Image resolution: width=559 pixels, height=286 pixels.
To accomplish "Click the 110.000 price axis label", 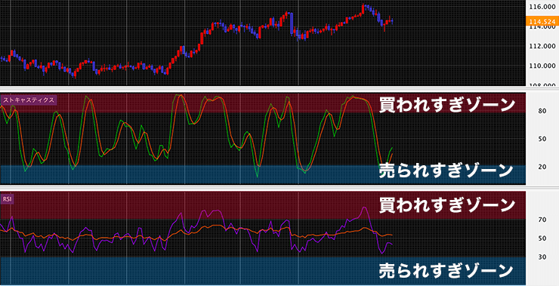I will click(542, 66).
